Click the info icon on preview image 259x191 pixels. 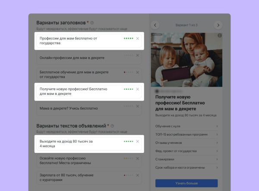pos(219,36)
